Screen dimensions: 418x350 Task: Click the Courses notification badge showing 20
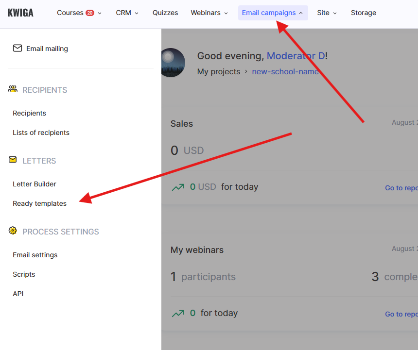[x=90, y=13]
